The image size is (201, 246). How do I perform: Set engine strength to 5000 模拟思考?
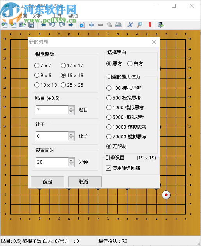coord(125,117)
